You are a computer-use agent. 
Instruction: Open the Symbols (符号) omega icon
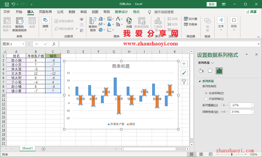pyautogui.click(x=234, y=20)
